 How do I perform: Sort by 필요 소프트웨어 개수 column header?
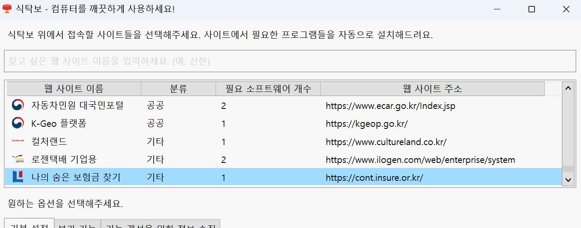268,89
